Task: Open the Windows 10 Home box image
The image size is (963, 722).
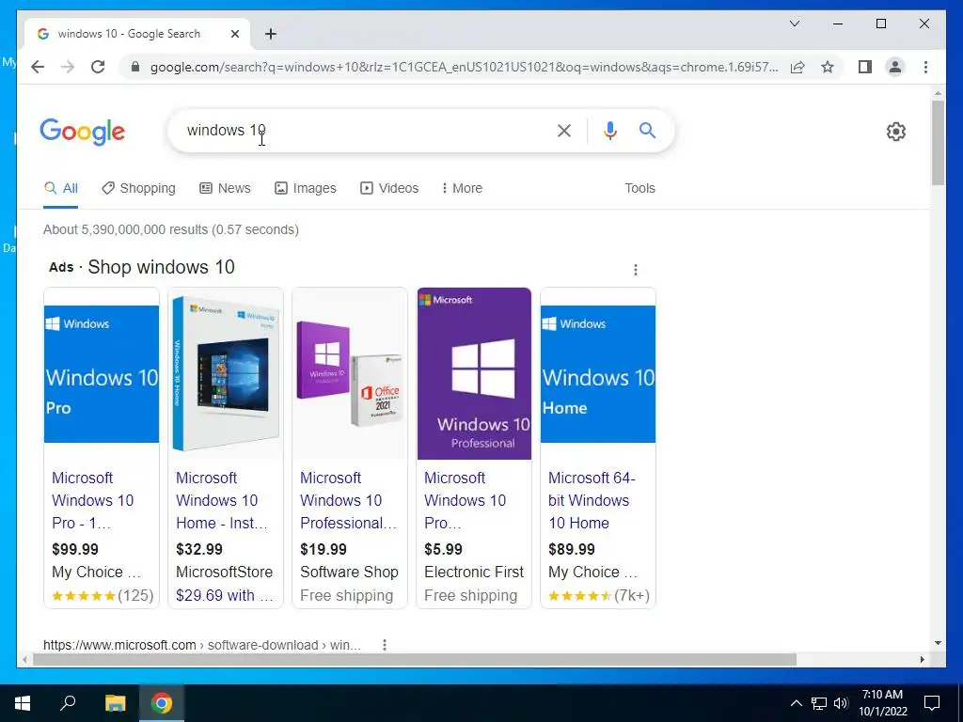Action: [x=226, y=374]
